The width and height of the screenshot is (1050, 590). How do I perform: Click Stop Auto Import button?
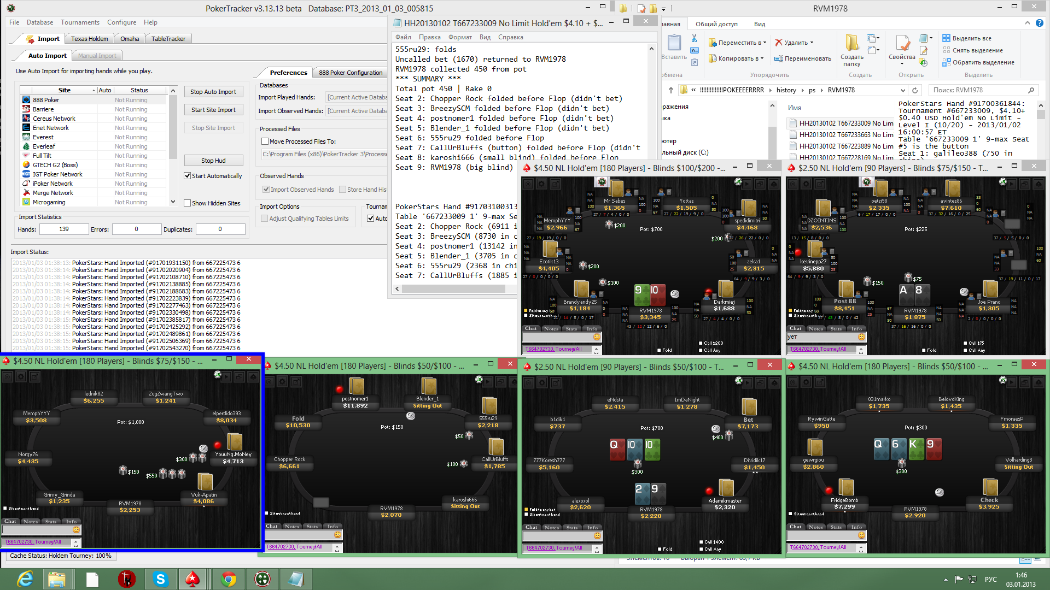213,92
